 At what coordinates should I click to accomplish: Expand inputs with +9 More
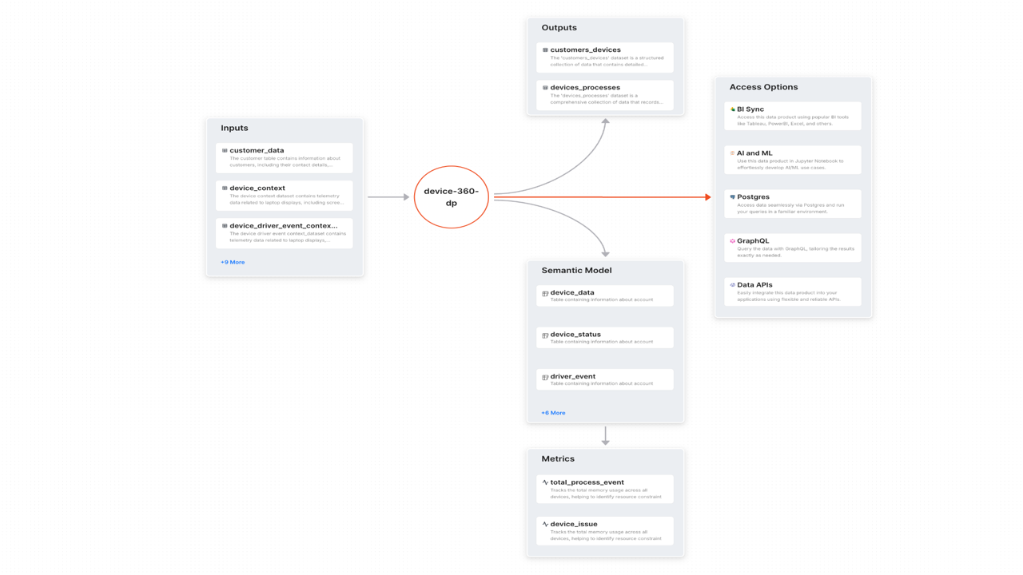coord(233,262)
